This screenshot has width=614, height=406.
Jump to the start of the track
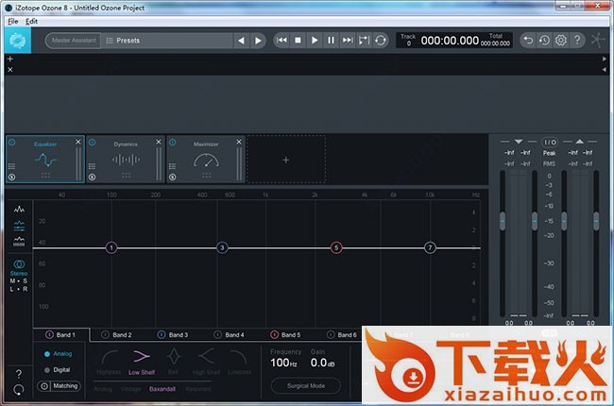(x=281, y=41)
